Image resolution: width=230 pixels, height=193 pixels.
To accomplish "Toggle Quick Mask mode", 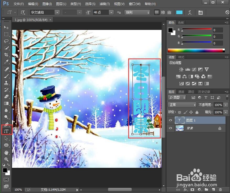I will tap(6, 180).
